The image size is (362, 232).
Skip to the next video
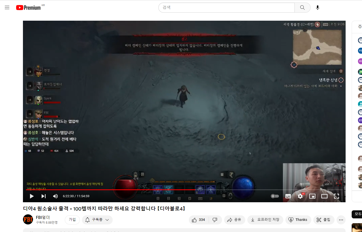pos(44,196)
